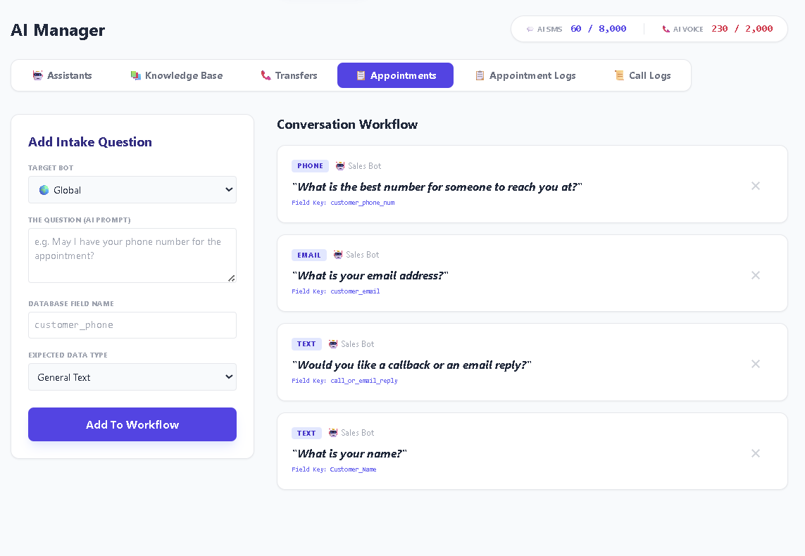This screenshot has height=556, width=805.
Task: View the Call Logs tab
Action: click(642, 75)
